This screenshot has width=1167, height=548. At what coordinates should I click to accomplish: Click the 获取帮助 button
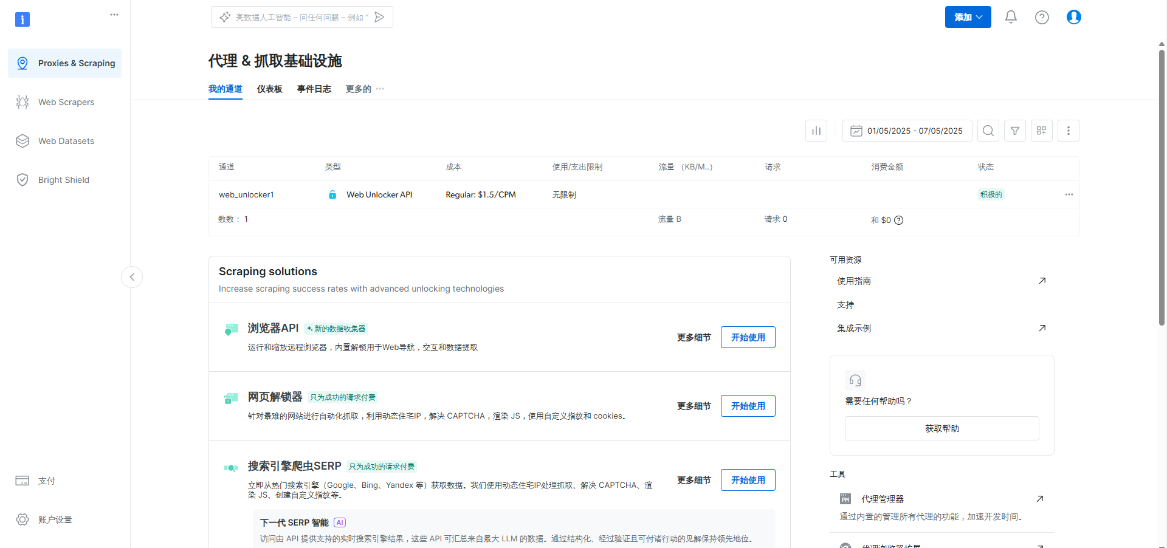[942, 428]
